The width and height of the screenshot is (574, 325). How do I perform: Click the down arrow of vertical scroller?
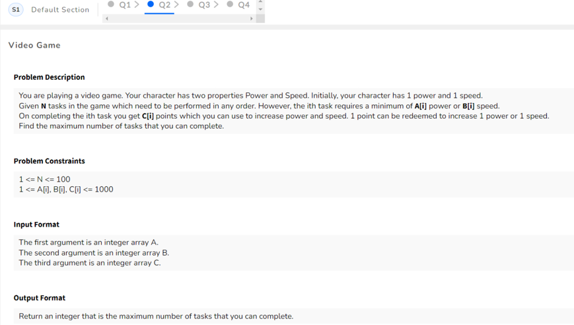[260, 9]
